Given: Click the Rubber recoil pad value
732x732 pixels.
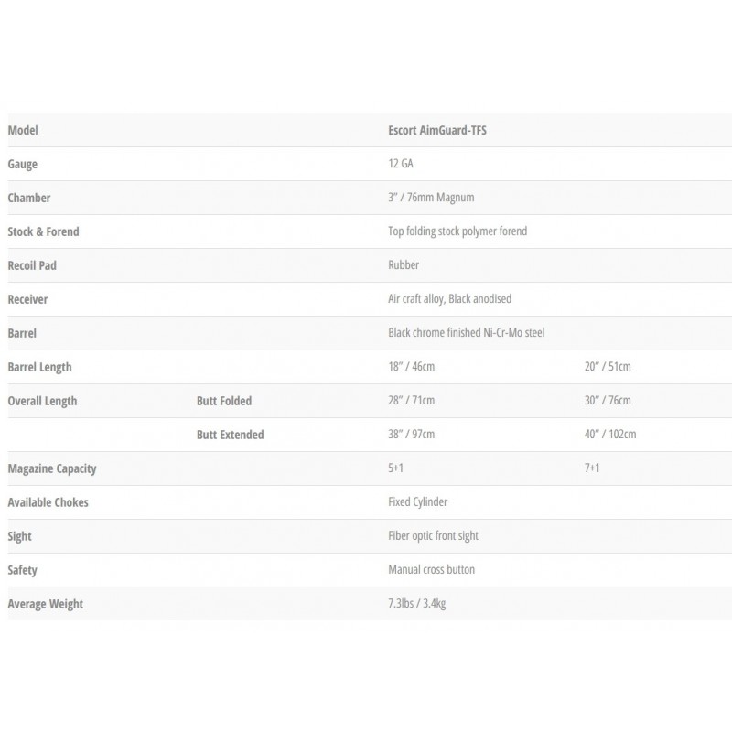Looking at the screenshot, I should tap(404, 265).
